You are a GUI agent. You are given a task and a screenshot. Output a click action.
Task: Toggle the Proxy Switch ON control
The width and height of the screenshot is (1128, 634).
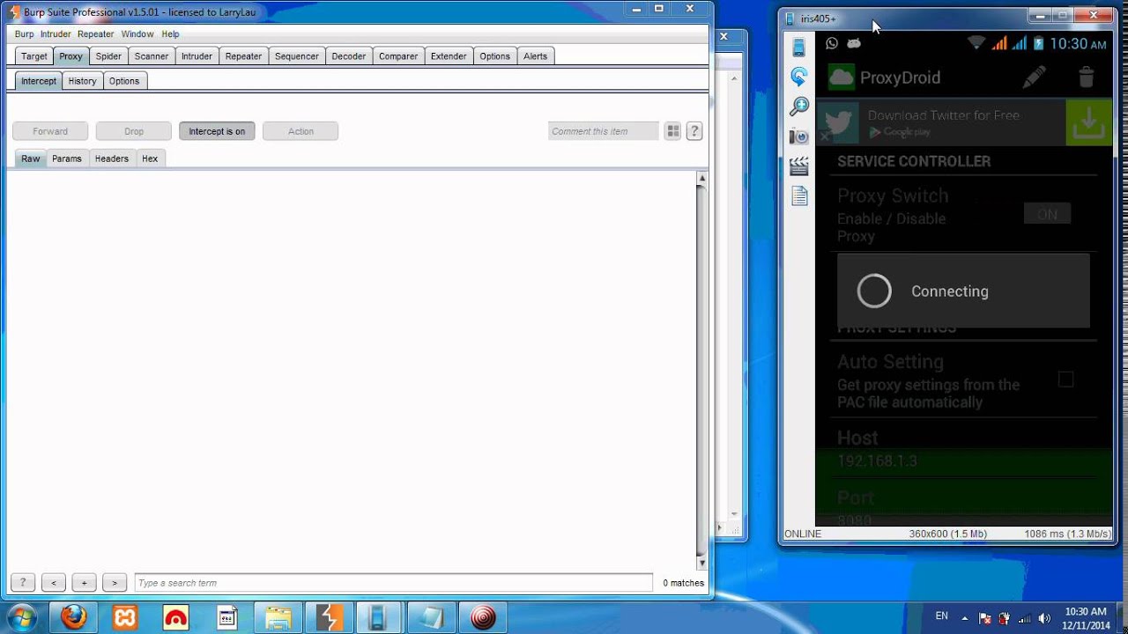(x=1047, y=214)
